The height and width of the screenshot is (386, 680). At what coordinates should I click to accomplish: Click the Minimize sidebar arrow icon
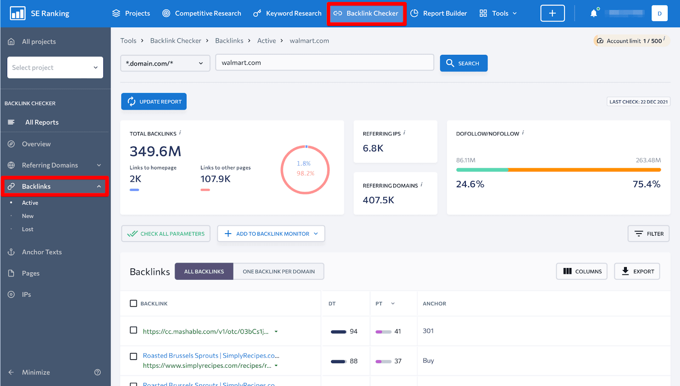tap(11, 372)
